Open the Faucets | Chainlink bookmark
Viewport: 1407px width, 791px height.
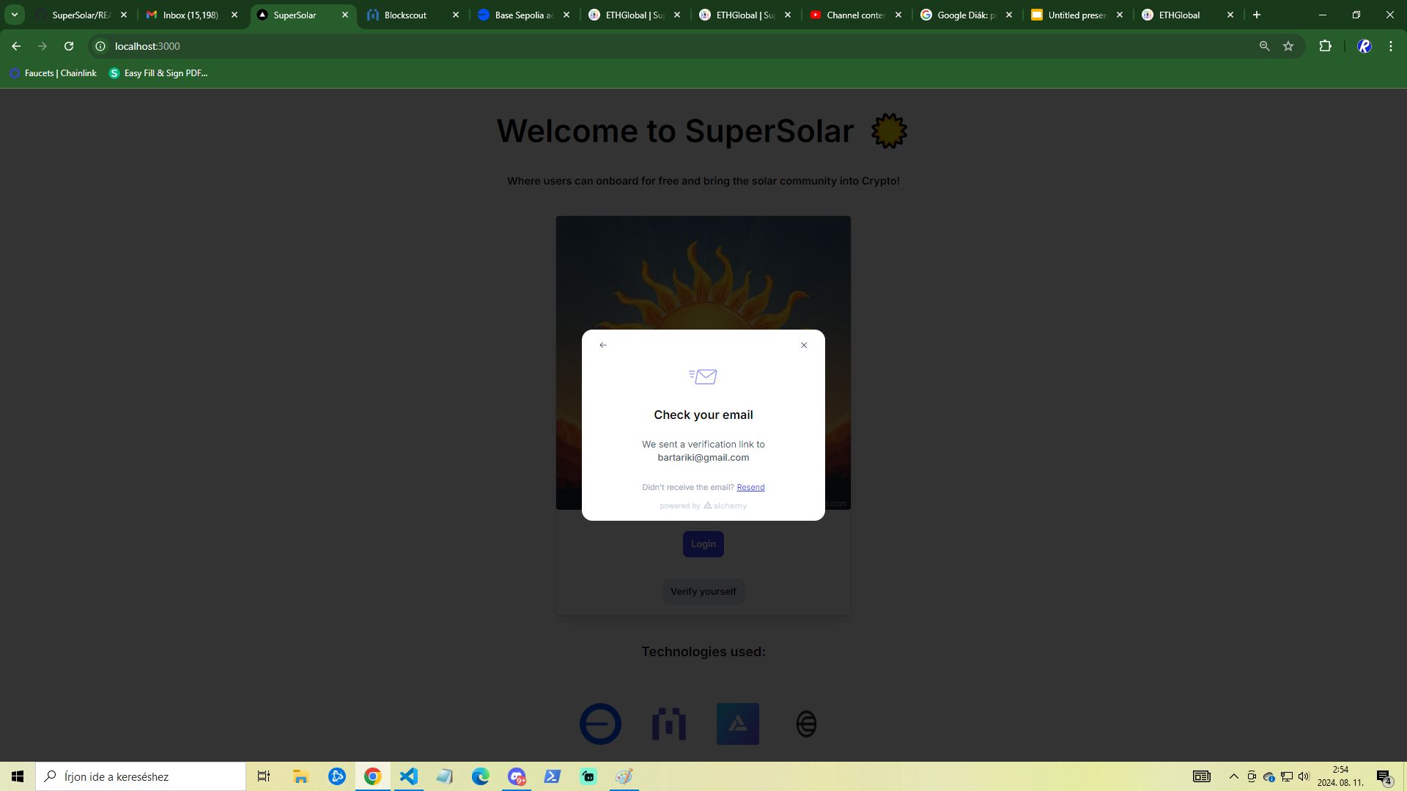[x=53, y=73]
